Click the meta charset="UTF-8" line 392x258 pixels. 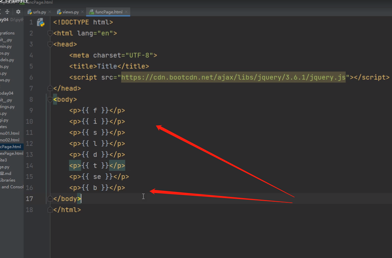click(x=113, y=55)
